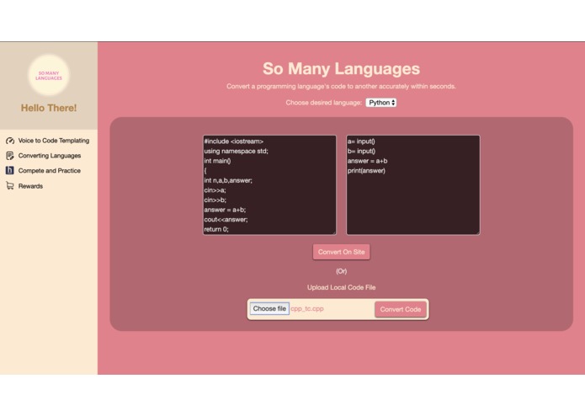
Task: Click the Convert Code button
Action: click(401, 309)
